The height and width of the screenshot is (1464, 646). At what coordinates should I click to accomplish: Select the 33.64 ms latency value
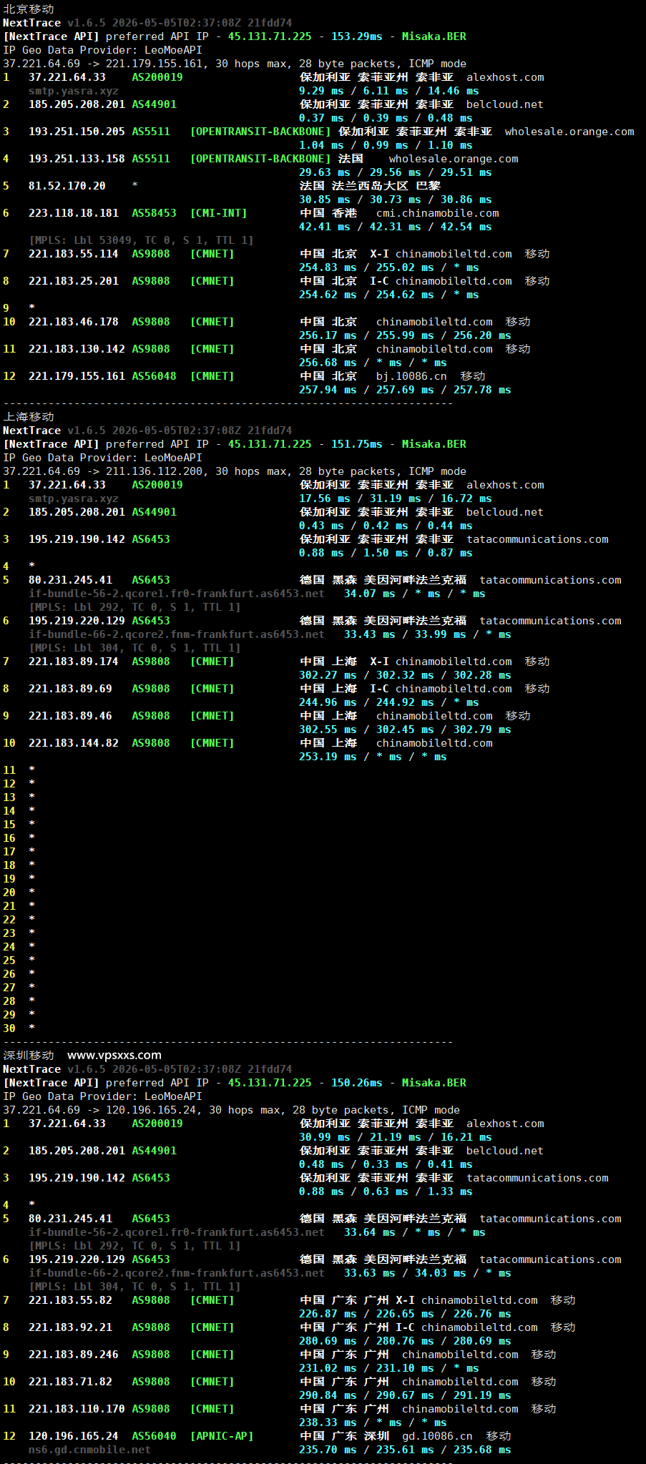coord(370,1232)
